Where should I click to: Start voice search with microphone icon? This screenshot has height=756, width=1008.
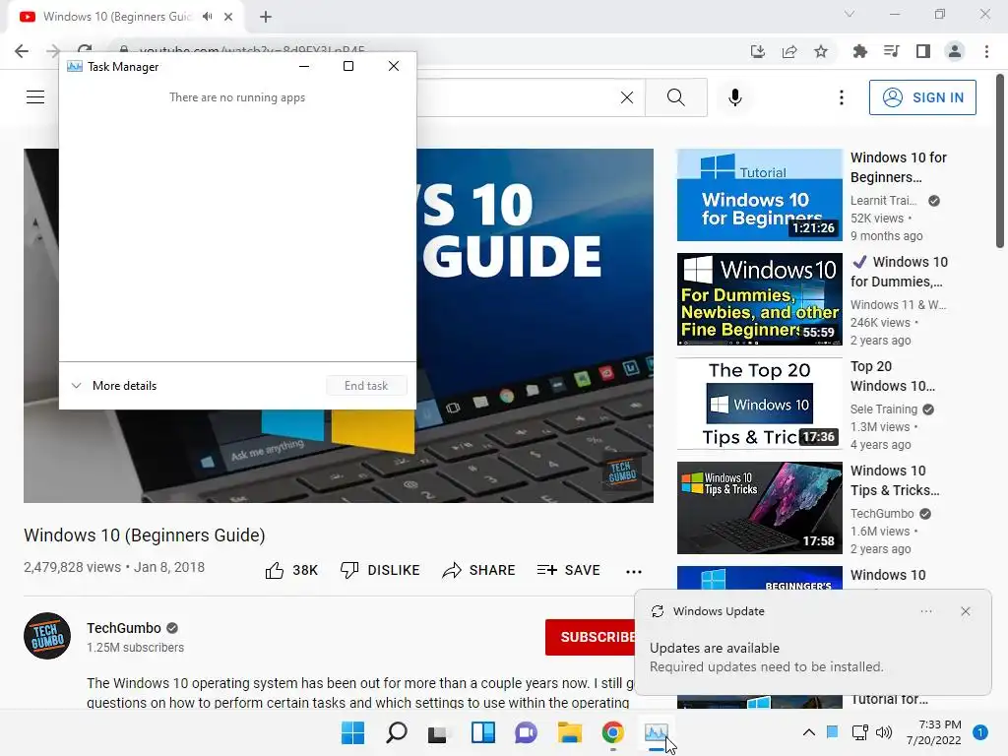(x=734, y=97)
